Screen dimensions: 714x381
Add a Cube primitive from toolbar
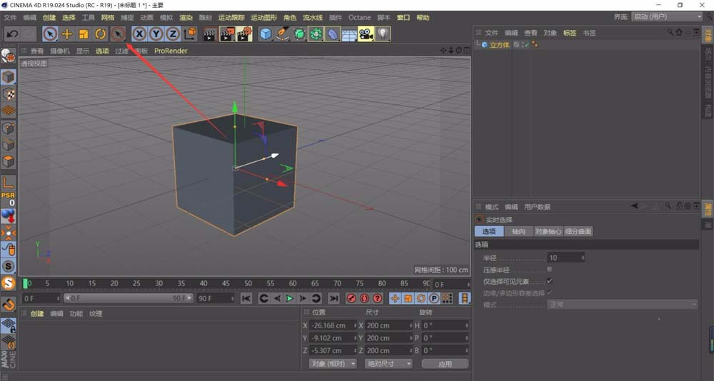[266, 34]
